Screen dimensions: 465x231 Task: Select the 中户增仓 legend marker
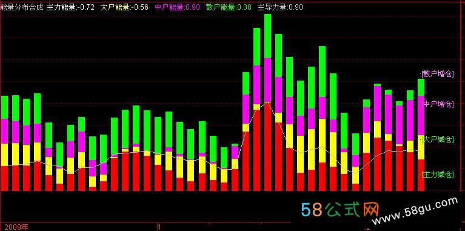pyautogui.click(x=438, y=104)
